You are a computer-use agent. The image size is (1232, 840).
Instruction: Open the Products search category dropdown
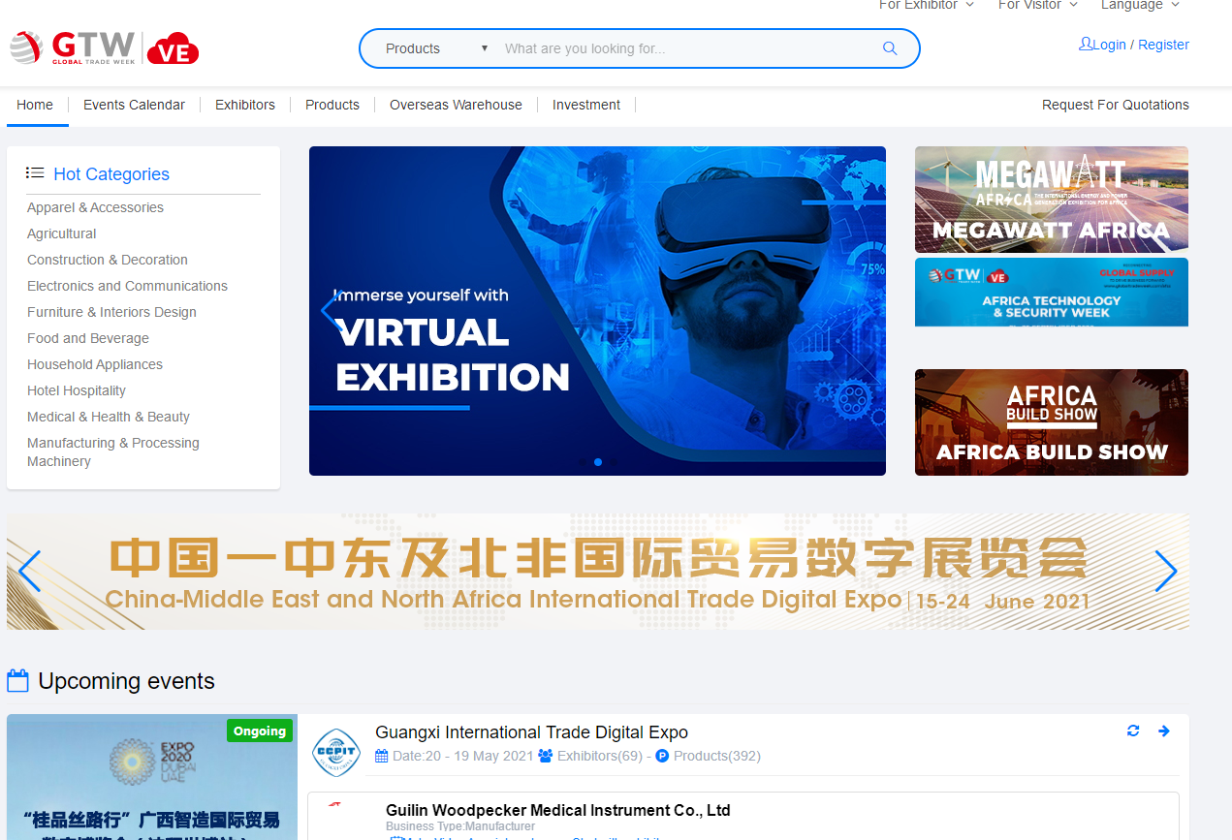(436, 48)
